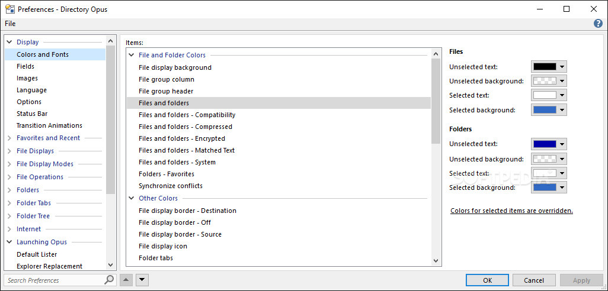608x291 pixels.
Task: Click the OK button
Action: 488,280
